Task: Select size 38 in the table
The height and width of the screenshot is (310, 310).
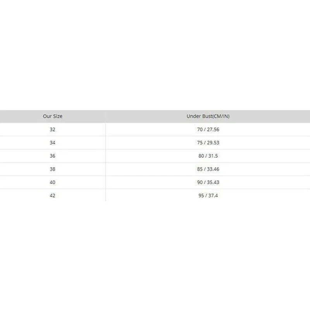Action: click(53, 169)
